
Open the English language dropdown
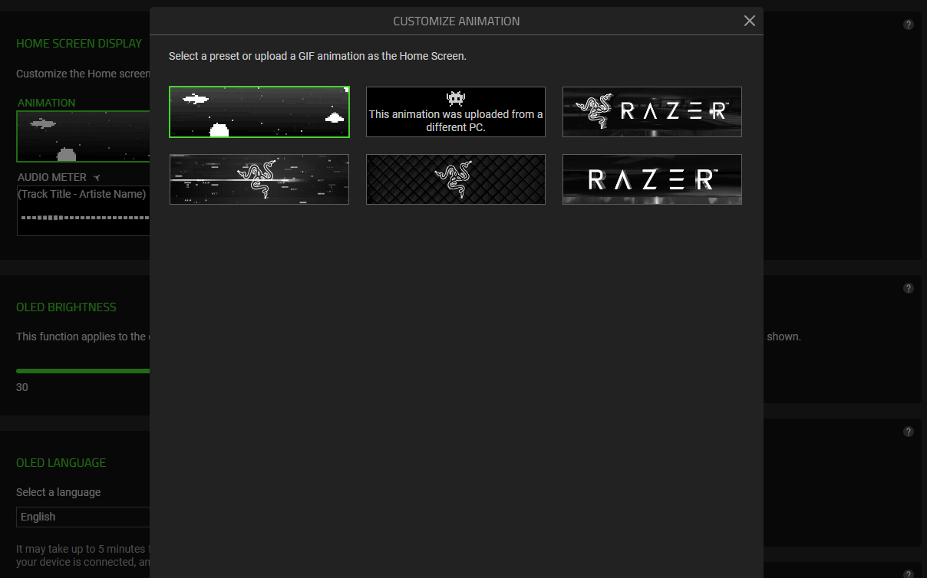click(83, 517)
